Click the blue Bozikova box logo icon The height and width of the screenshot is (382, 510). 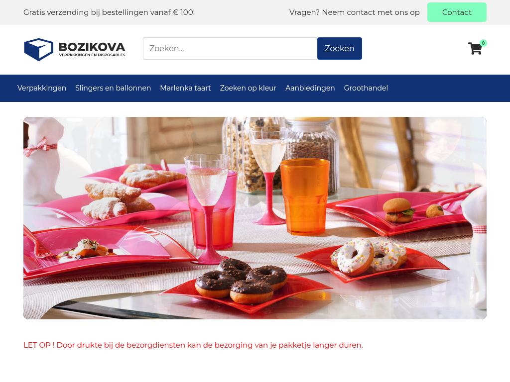pyautogui.click(x=39, y=49)
